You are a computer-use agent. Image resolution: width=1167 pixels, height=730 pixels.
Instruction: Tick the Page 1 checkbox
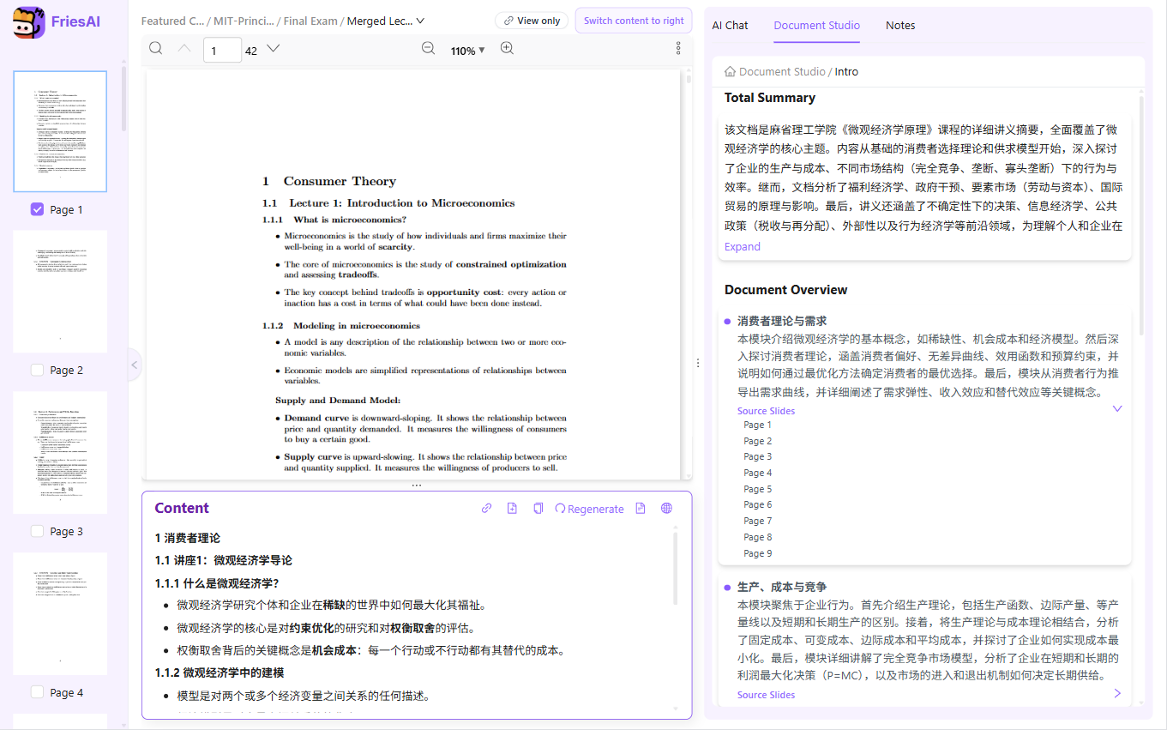pos(37,209)
